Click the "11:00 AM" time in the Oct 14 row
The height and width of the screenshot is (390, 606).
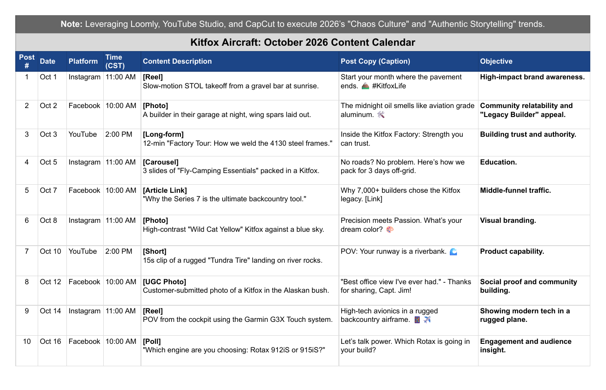click(x=122, y=320)
